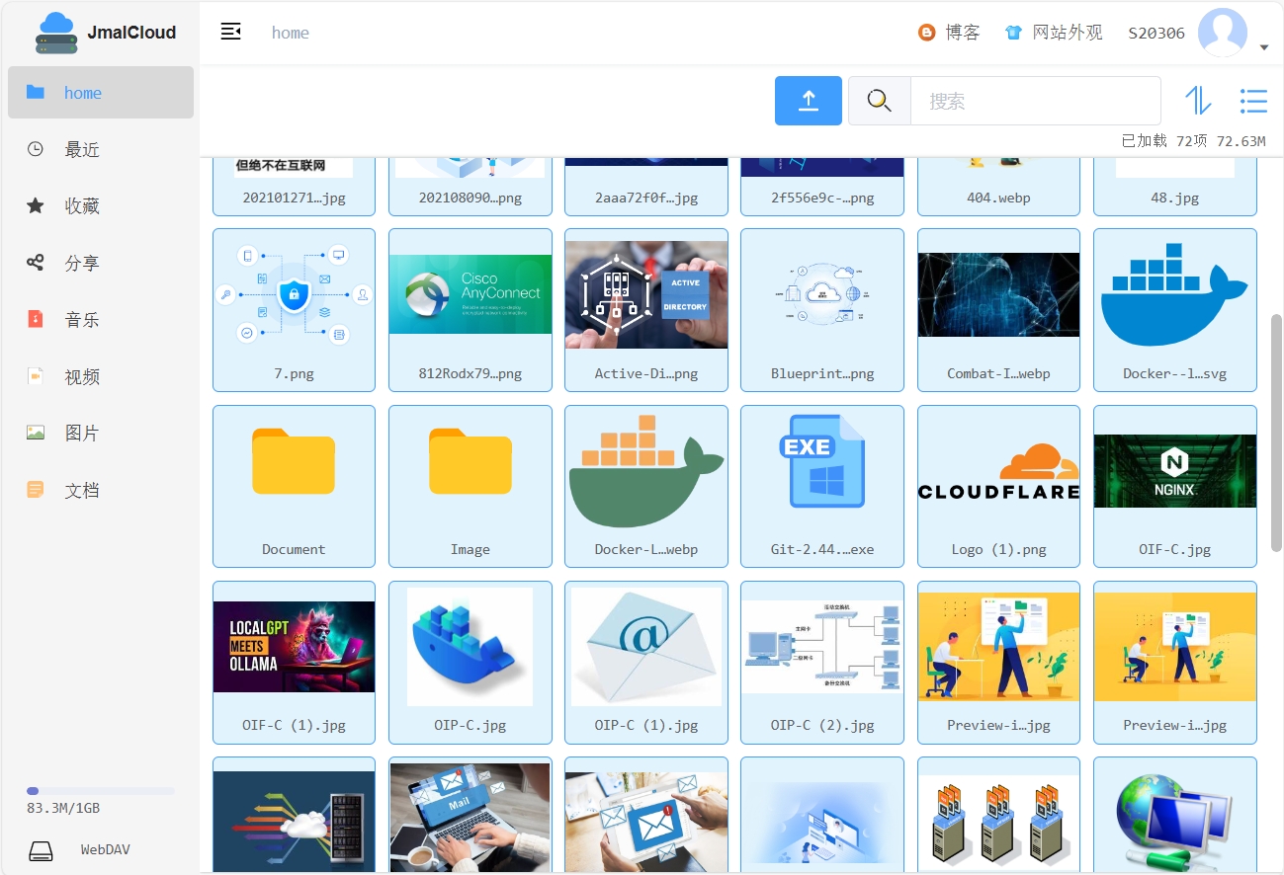
Task: Click the 83.3M/1GB storage text
Action: point(63,809)
